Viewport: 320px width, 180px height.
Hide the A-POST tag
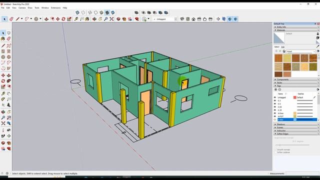click(x=275, y=116)
